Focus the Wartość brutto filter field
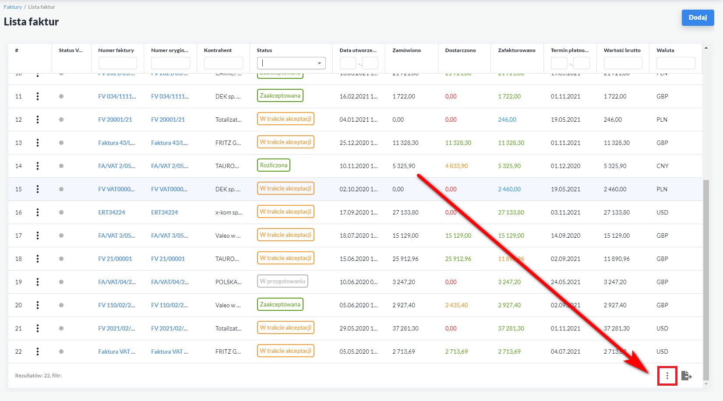 (x=623, y=63)
